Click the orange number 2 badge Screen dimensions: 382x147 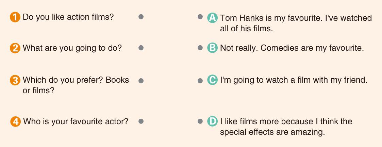(x=15, y=48)
